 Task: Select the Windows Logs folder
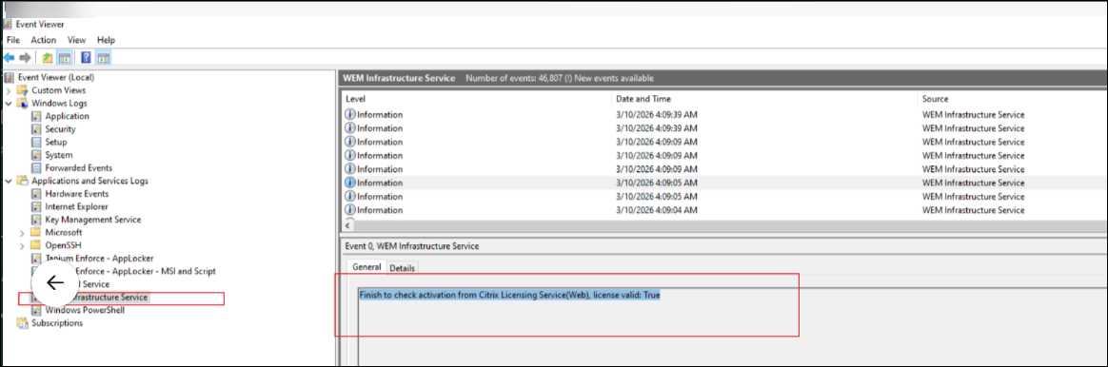point(59,103)
